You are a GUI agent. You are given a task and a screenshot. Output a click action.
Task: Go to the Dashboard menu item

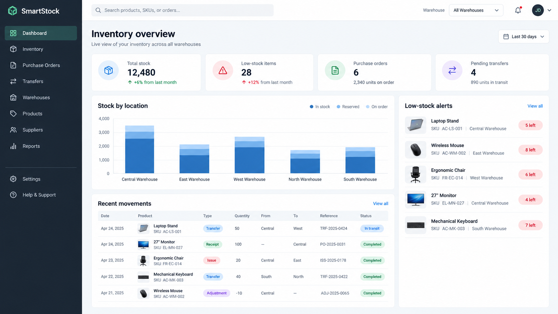[x=41, y=33]
